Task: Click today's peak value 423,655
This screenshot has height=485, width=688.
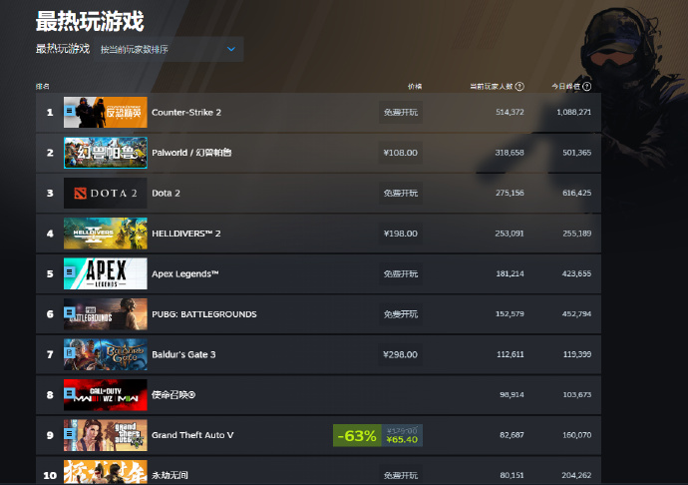Action: [576, 273]
